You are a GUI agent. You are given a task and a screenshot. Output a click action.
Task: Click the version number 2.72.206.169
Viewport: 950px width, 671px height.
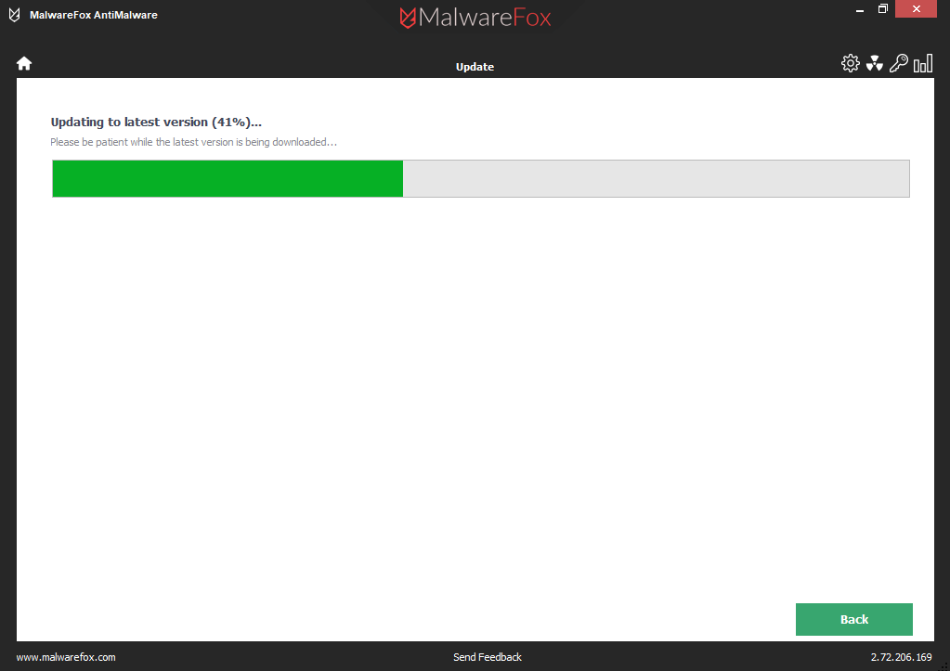click(x=901, y=657)
